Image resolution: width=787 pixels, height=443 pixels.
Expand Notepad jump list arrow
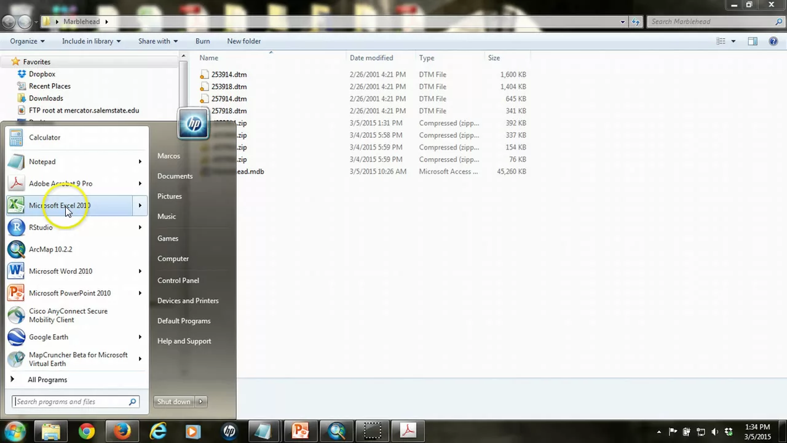tap(140, 162)
